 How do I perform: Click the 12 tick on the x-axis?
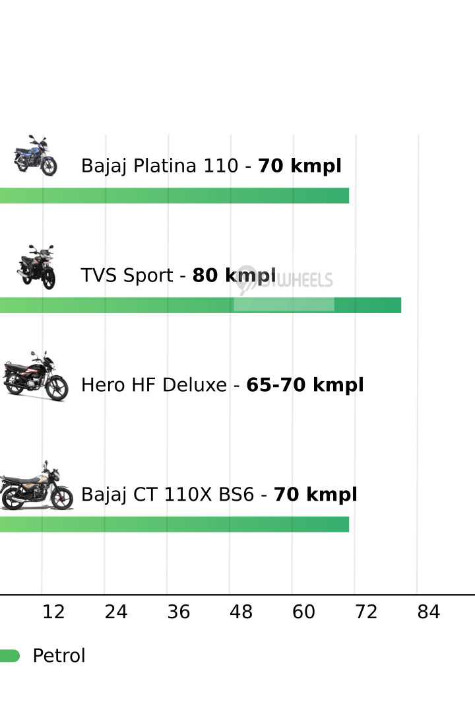[x=53, y=612]
